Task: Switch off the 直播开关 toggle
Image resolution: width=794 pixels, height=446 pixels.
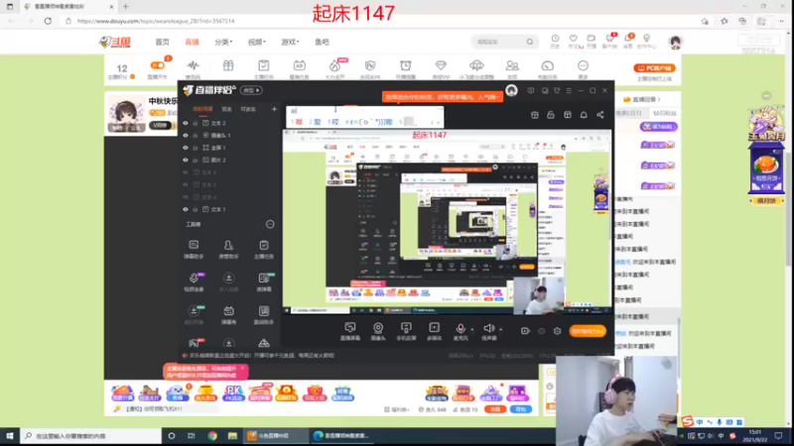Action: [158, 65]
